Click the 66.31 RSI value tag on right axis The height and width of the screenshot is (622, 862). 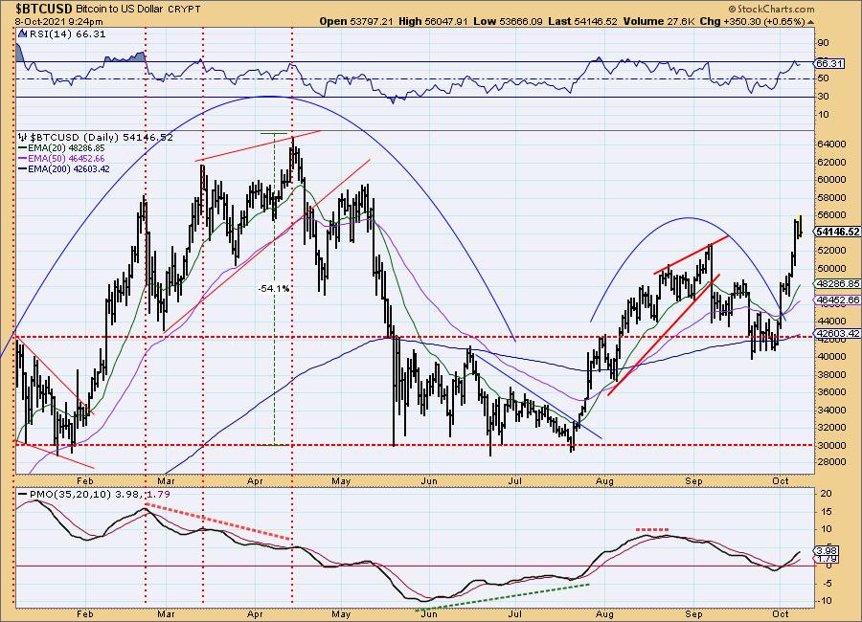829,64
